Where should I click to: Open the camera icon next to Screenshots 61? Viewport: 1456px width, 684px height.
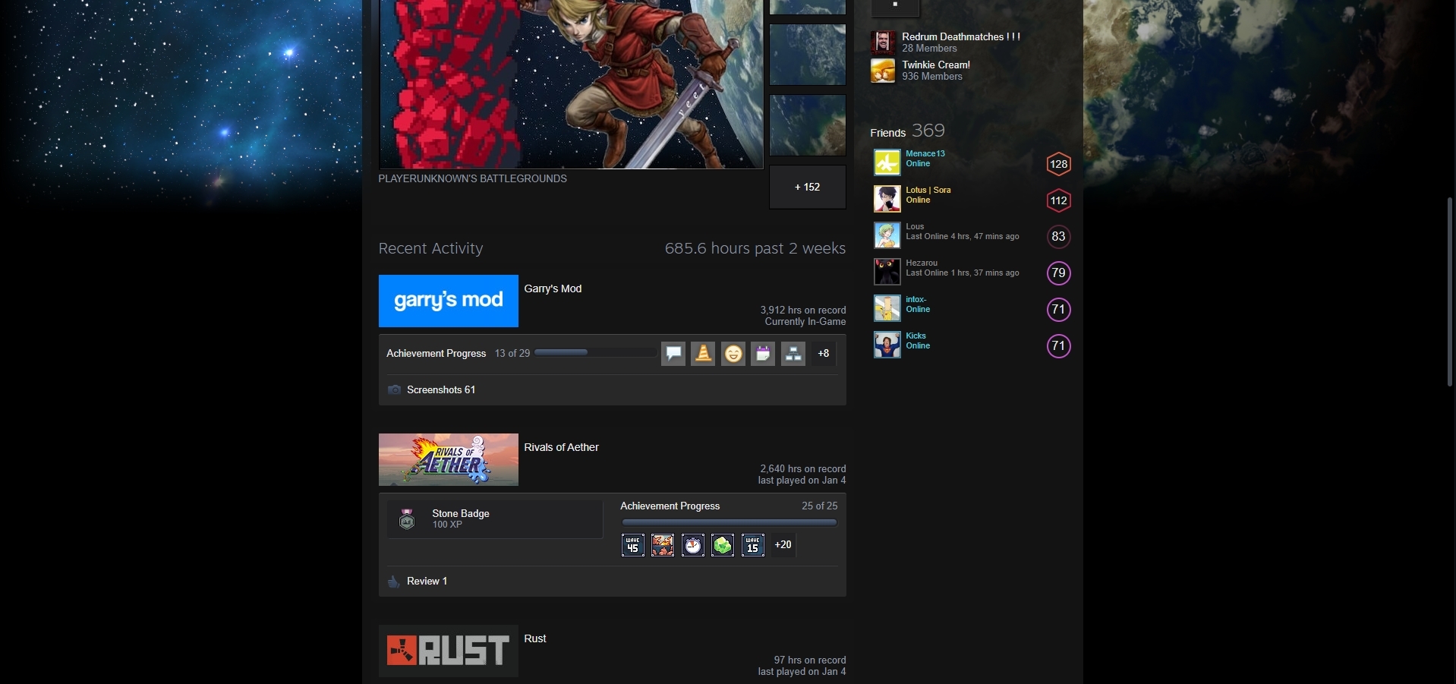point(393,389)
